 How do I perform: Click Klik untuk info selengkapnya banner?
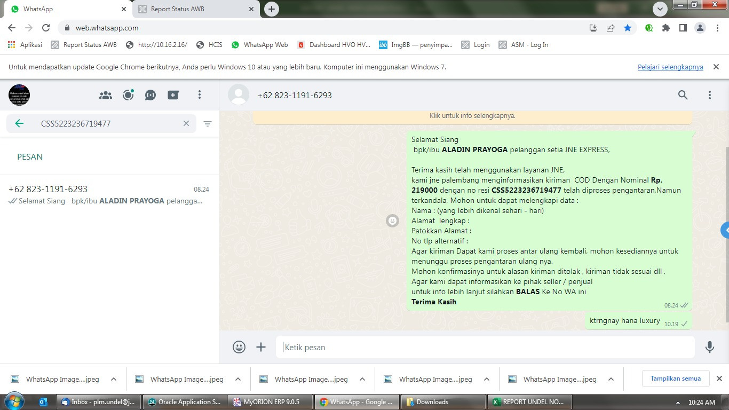472,116
